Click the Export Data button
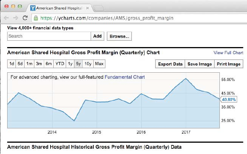 170,64
